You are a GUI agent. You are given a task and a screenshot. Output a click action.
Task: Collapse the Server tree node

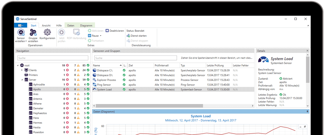pos(22,80)
